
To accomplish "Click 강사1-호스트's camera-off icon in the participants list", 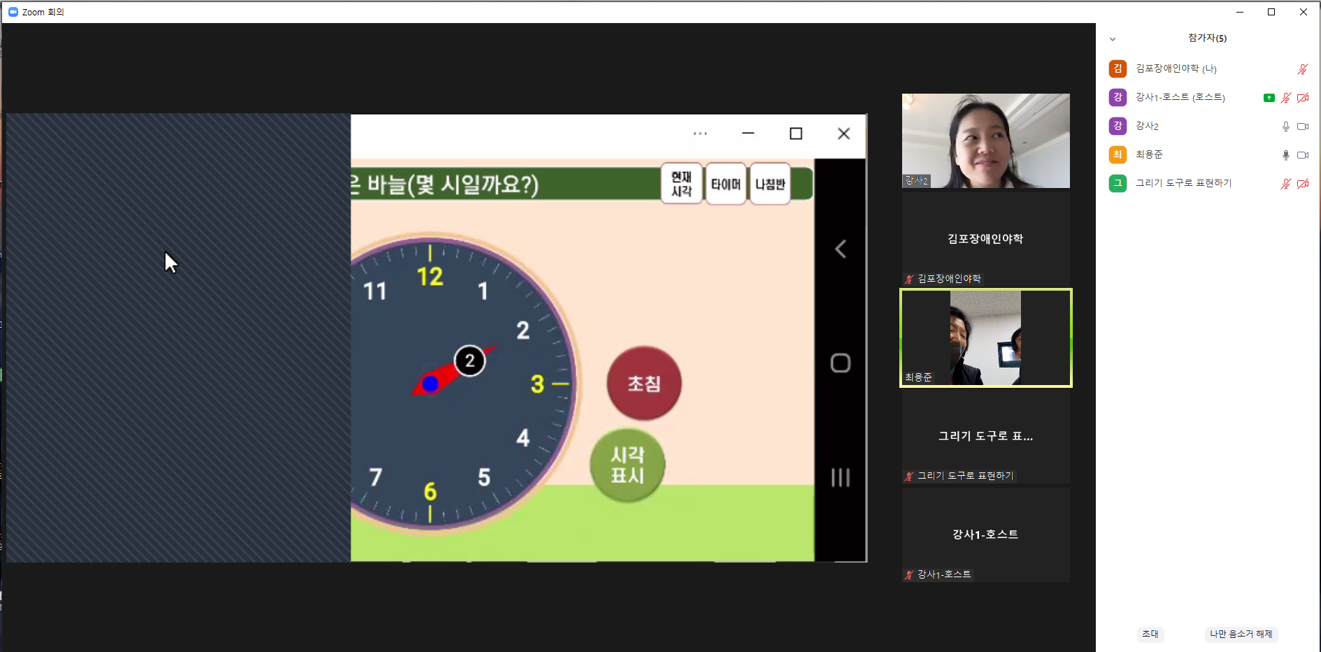I will [x=1303, y=98].
